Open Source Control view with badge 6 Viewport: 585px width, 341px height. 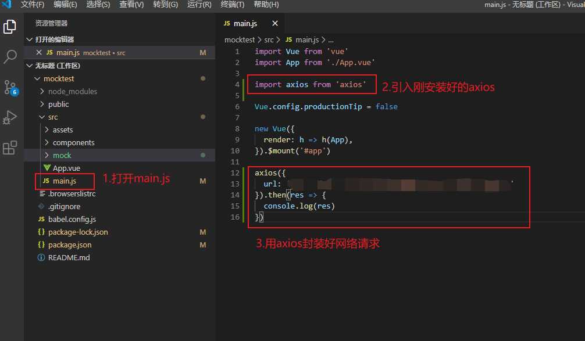(x=10, y=88)
